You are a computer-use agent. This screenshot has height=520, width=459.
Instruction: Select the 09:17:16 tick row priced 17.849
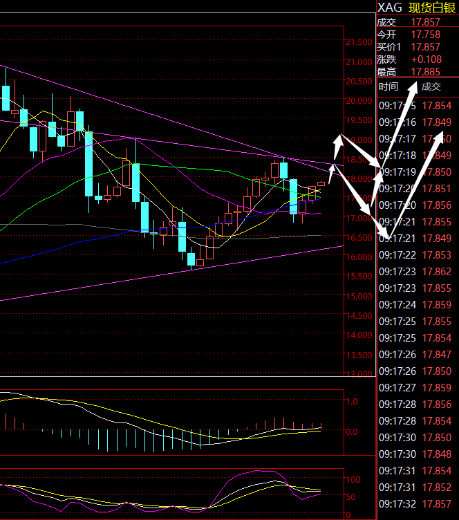point(415,122)
